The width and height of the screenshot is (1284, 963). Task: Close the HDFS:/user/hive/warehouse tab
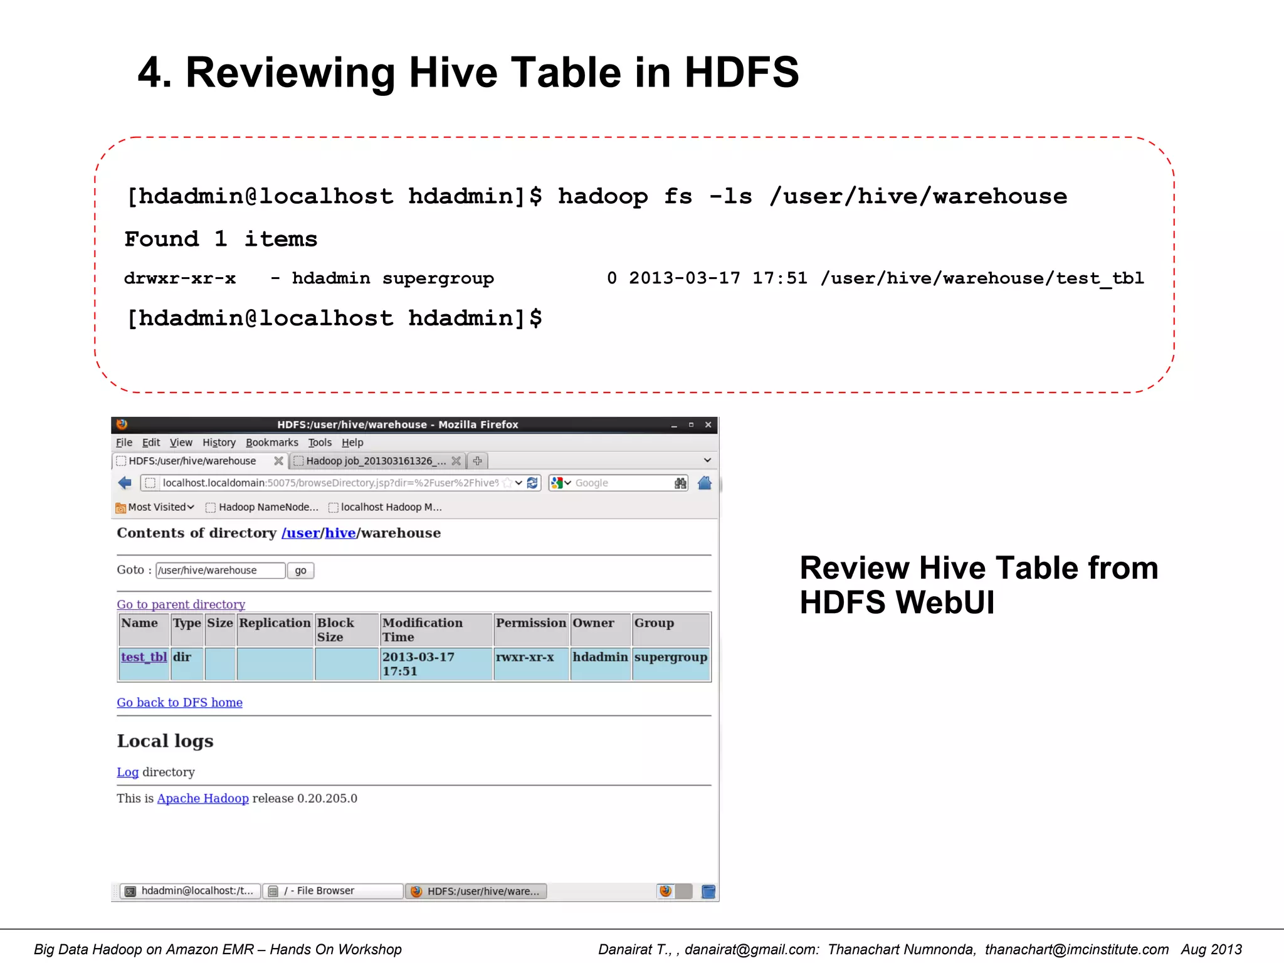click(x=278, y=461)
